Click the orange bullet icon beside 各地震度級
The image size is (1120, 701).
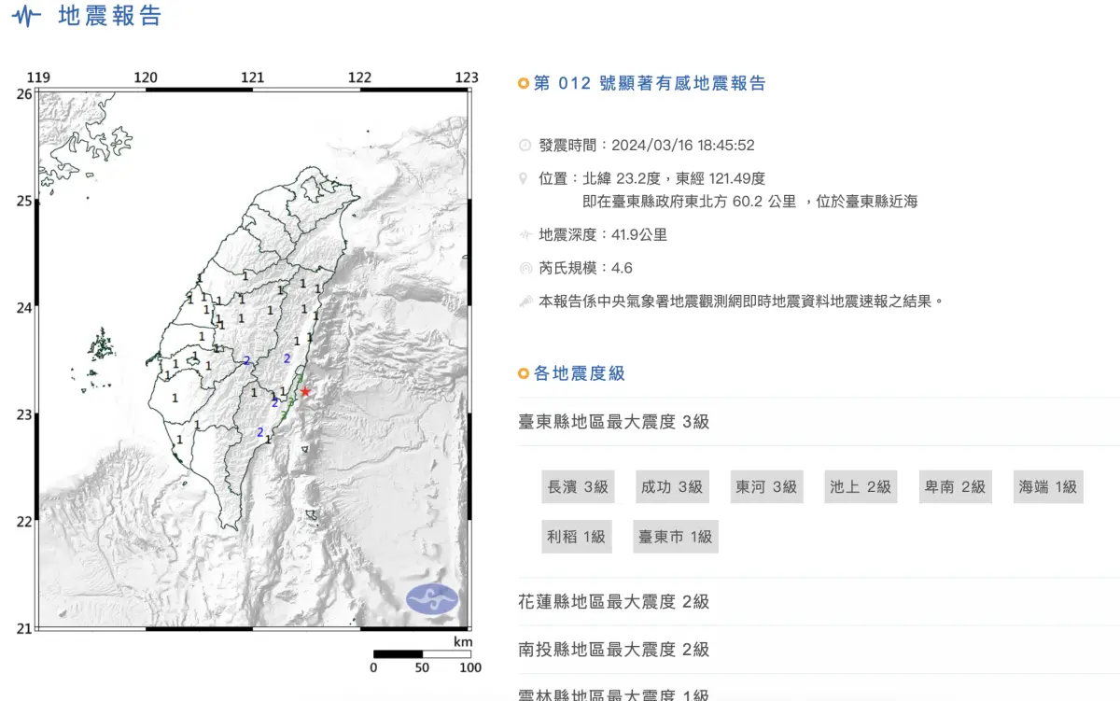(523, 373)
